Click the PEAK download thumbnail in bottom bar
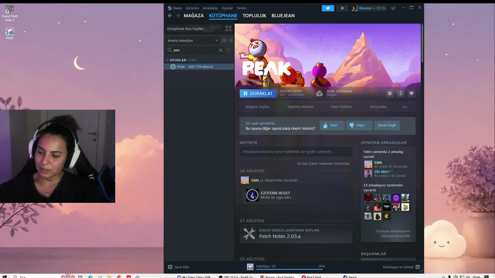The height and width of the screenshot is (278, 495). [x=250, y=267]
